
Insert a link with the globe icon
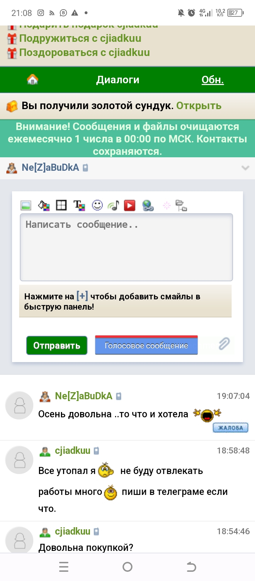[148, 205]
